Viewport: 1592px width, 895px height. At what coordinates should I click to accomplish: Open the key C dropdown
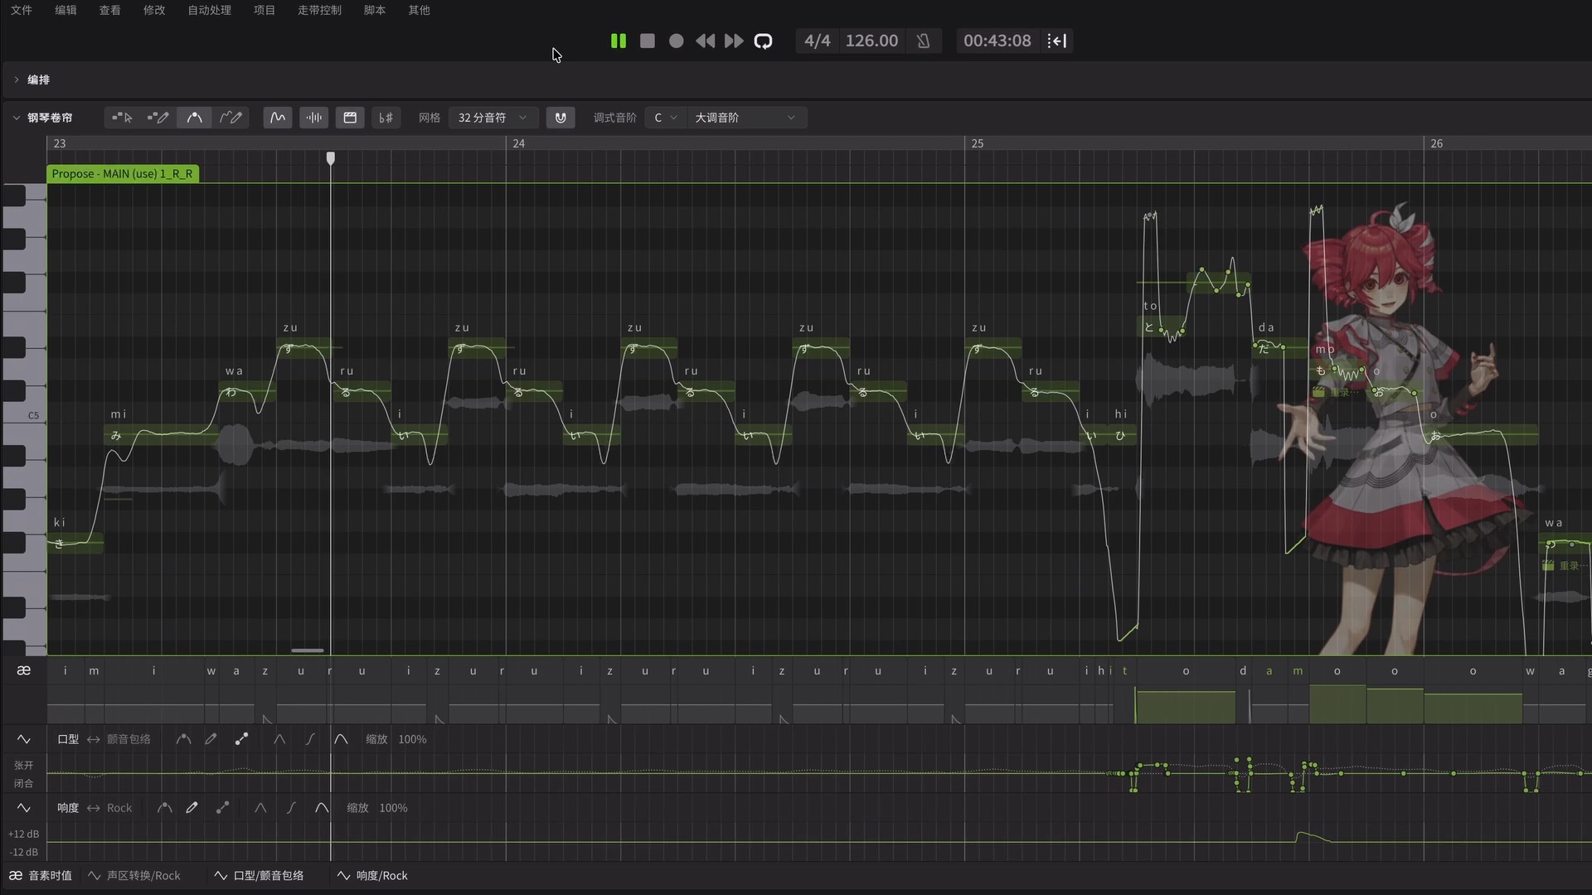click(664, 118)
